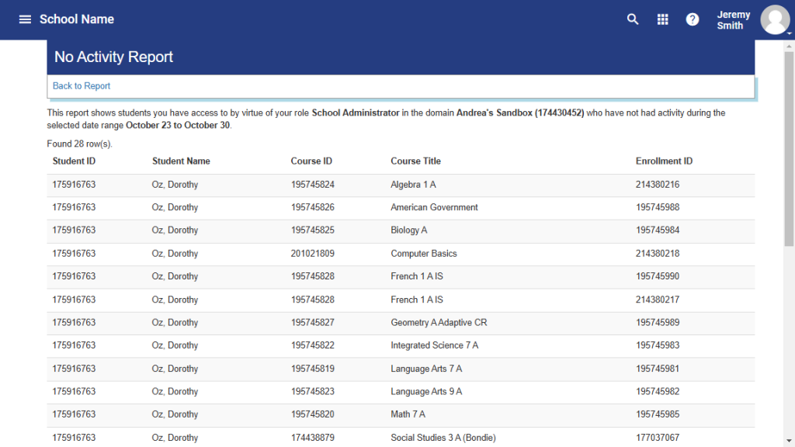Click the Enrollment ID column header
Image resolution: width=795 pixels, height=447 pixels.
[x=664, y=161]
